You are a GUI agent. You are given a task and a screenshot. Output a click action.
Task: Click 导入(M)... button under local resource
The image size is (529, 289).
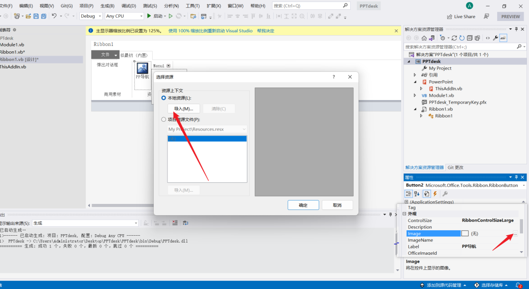tap(184, 109)
